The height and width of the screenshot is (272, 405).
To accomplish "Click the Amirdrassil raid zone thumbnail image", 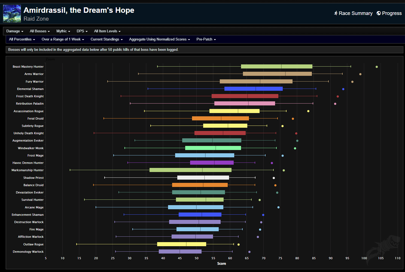I will coord(12,14).
